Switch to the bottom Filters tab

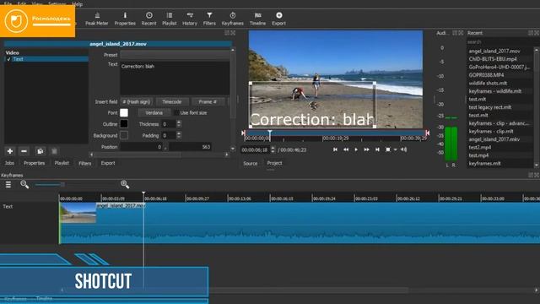84,163
